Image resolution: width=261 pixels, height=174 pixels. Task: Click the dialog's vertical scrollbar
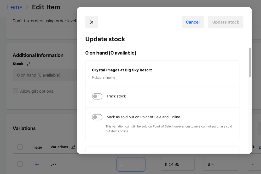click(250, 63)
